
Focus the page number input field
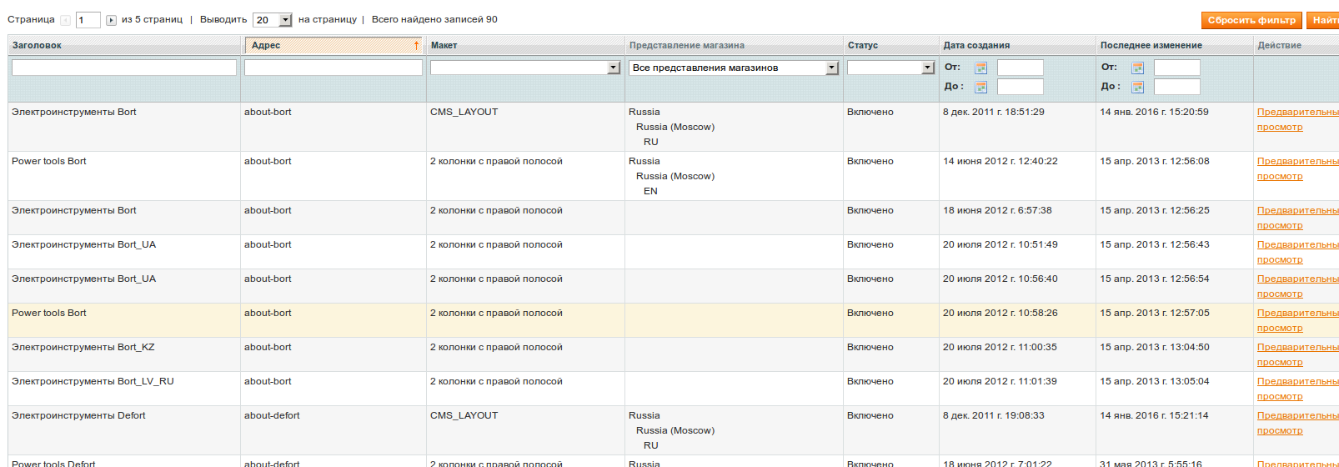click(88, 20)
